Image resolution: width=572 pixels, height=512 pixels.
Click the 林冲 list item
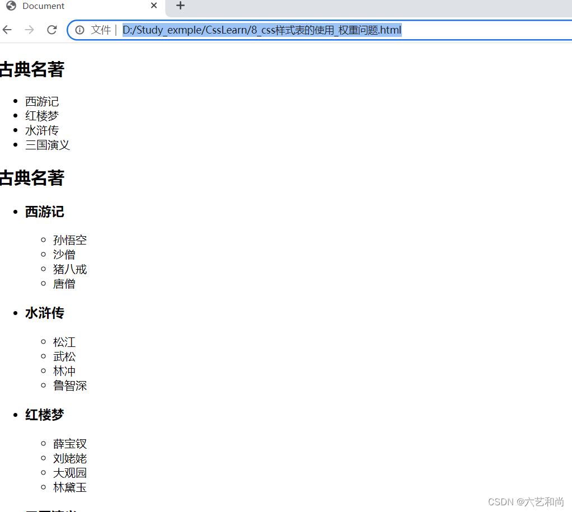coord(64,371)
